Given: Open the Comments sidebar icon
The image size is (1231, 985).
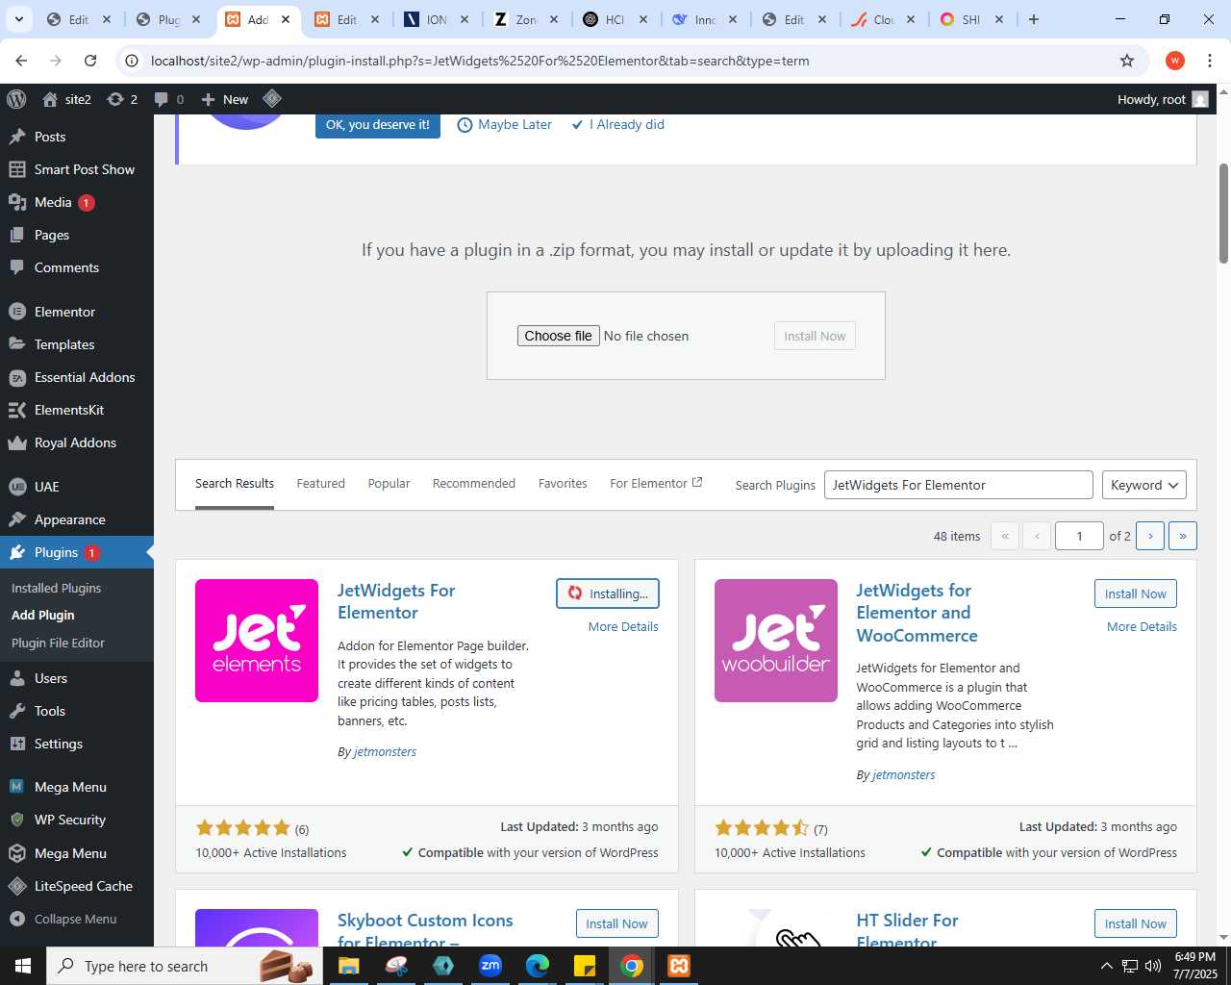Looking at the screenshot, I should pos(16,267).
